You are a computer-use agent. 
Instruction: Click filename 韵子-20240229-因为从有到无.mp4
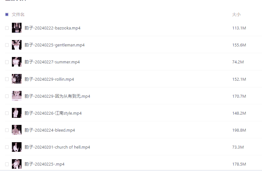click(x=57, y=96)
